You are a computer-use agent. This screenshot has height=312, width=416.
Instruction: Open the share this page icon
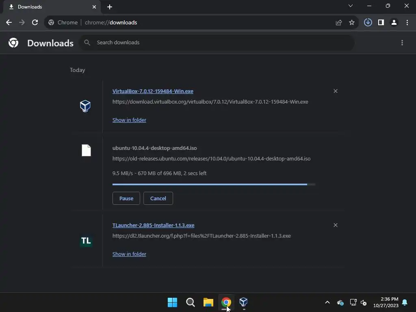(x=339, y=23)
